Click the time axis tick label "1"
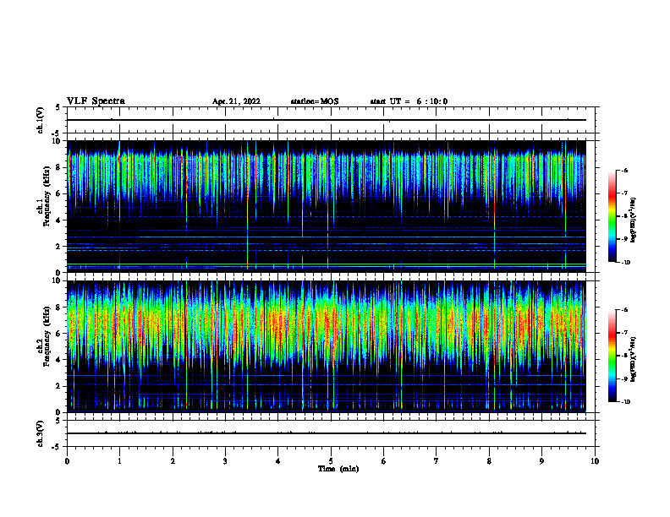The width and height of the screenshot is (670, 517). pos(120,461)
